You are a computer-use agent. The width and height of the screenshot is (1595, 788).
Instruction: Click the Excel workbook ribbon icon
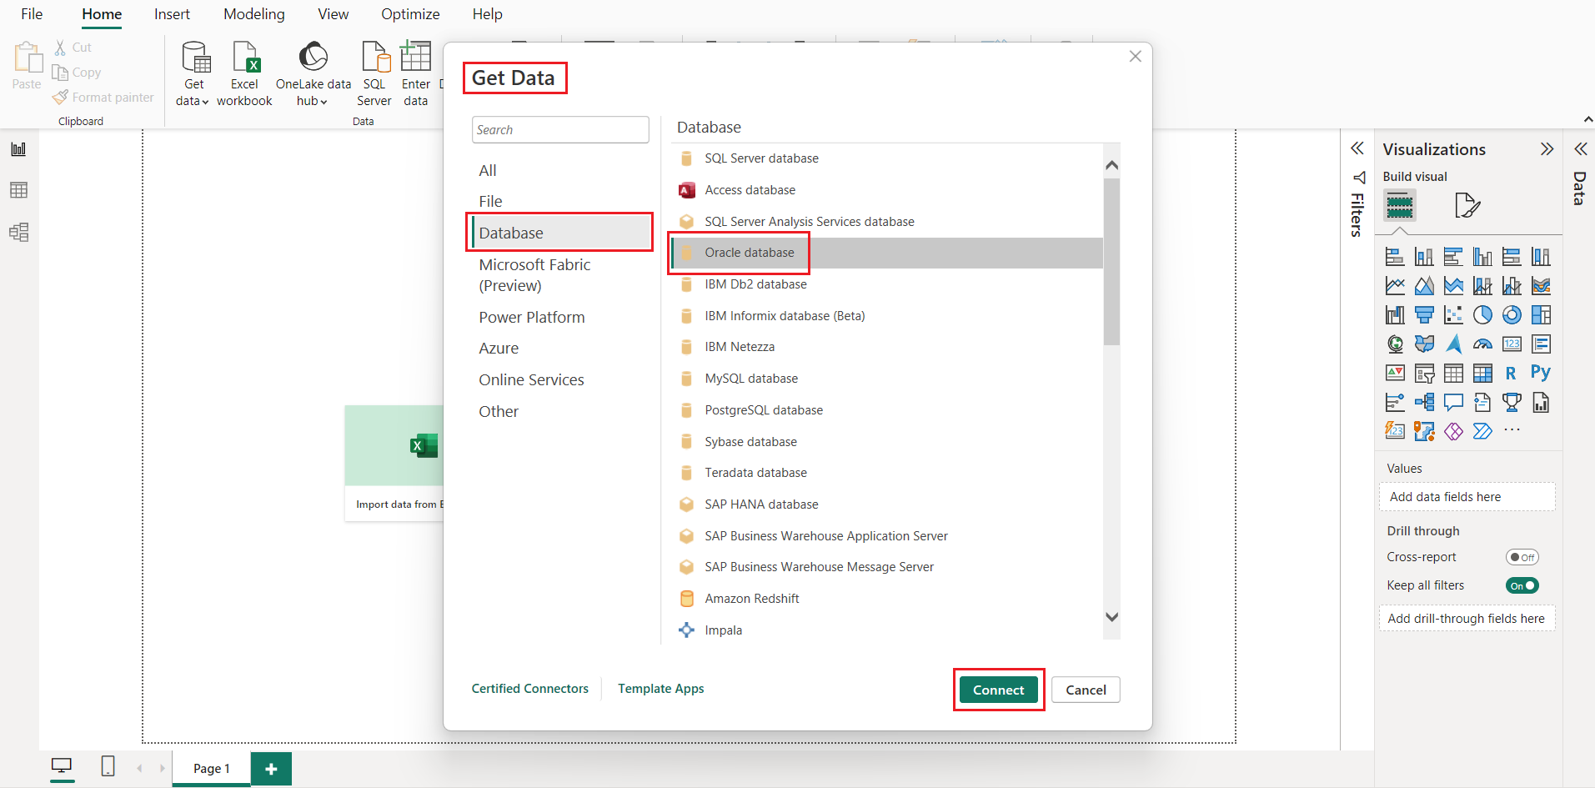coord(244,74)
